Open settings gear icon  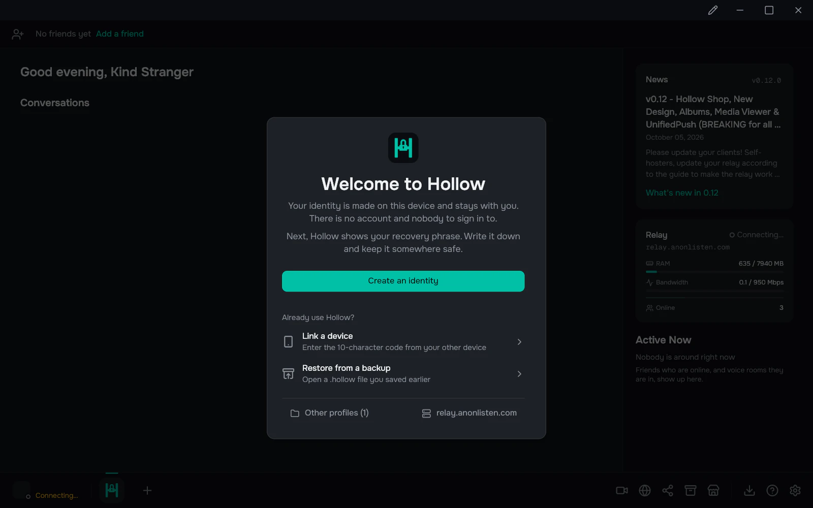coord(795,490)
